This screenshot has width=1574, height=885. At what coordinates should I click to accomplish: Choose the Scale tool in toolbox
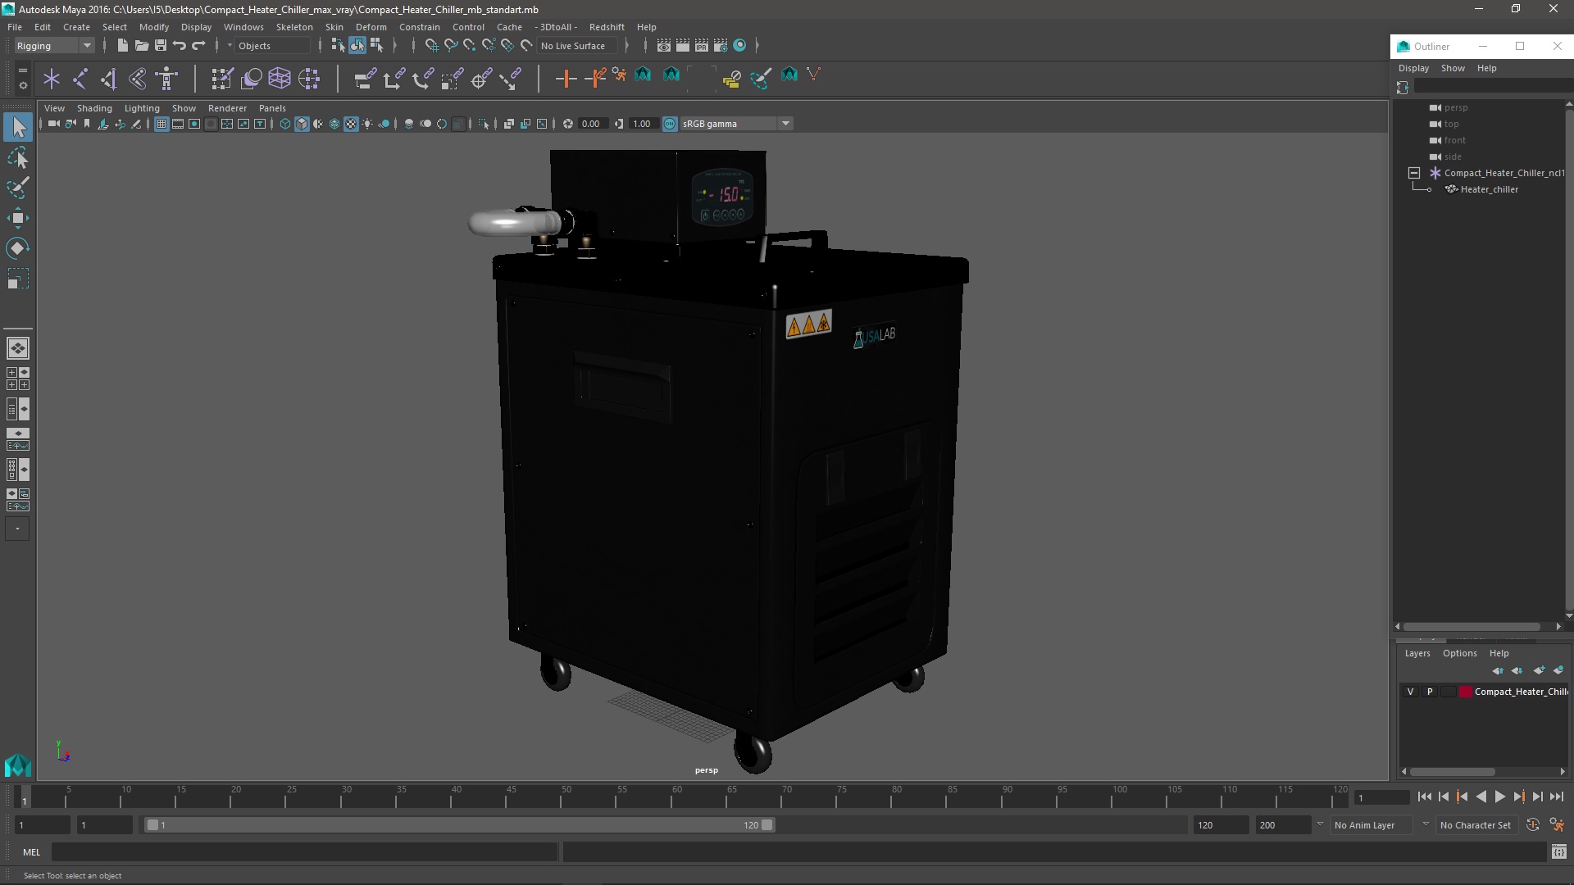coord(18,279)
